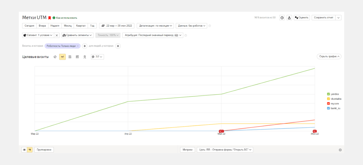Click the export report icon
The image size is (363, 165).
pyautogui.click(x=289, y=18)
